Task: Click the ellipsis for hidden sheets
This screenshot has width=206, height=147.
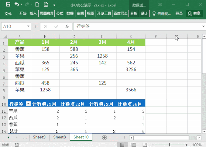Action: point(25,138)
